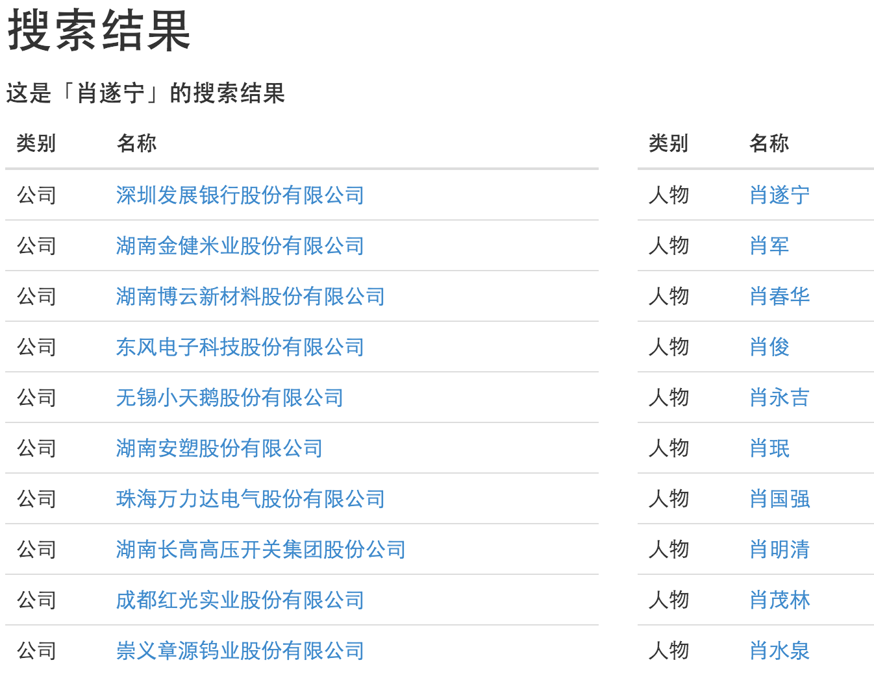Click 公司 cell beside 崇义章源钨业
This screenshot has height=693, width=874.
click(x=36, y=651)
